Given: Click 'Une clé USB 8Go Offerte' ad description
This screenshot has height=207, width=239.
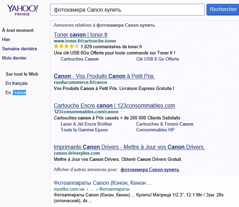Looking at the screenshot, I should pyautogui.click(x=114, y=53).
